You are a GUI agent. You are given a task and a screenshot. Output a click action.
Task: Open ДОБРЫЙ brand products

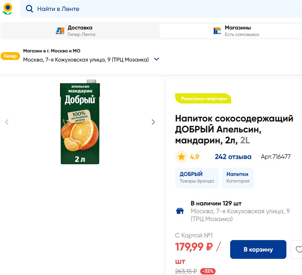[197, 178]
